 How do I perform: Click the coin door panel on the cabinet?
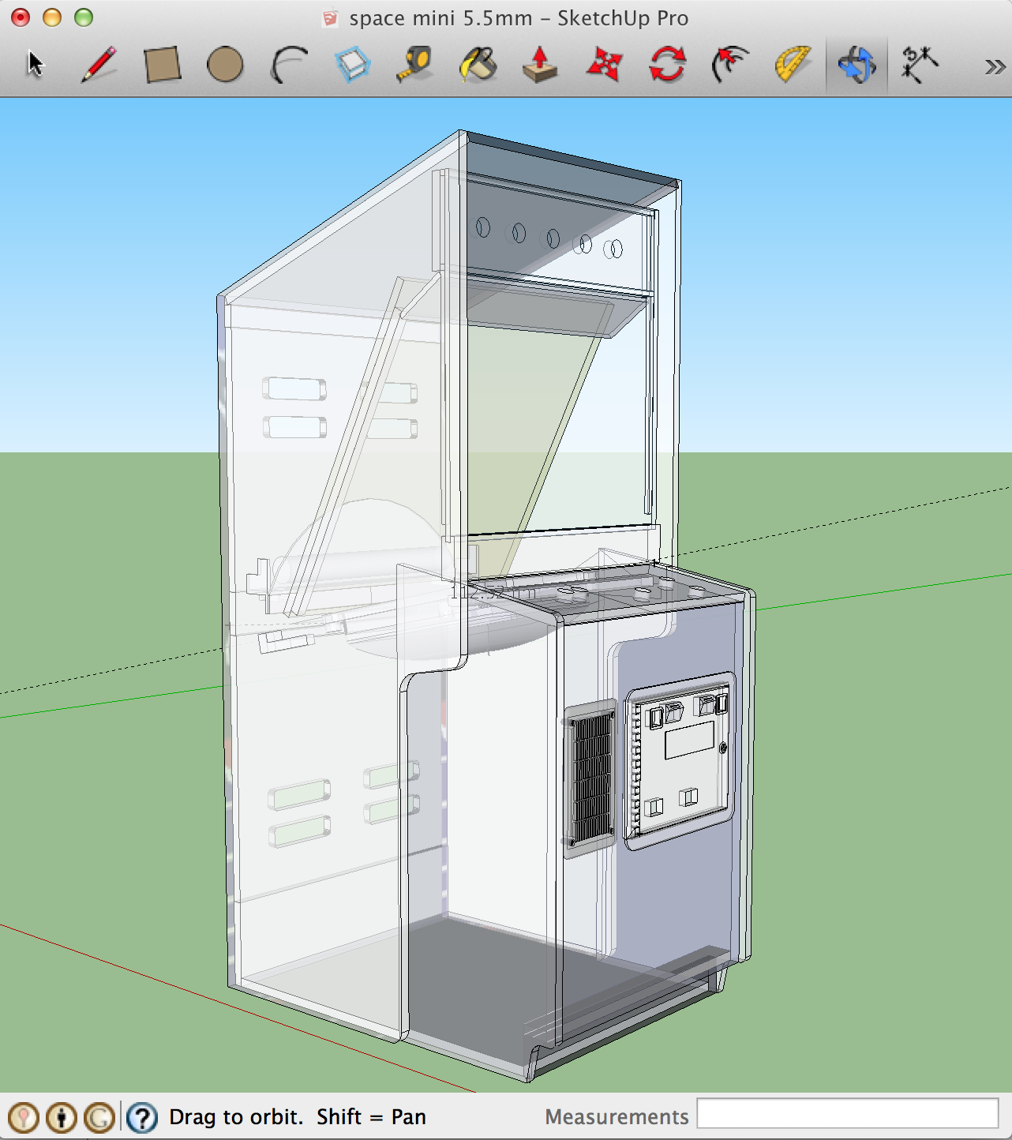tap(680, 760)
